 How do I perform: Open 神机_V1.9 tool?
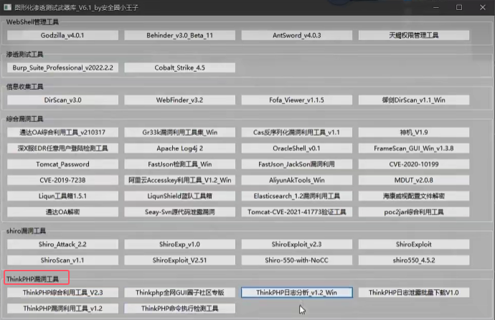(x=414, y=132)
